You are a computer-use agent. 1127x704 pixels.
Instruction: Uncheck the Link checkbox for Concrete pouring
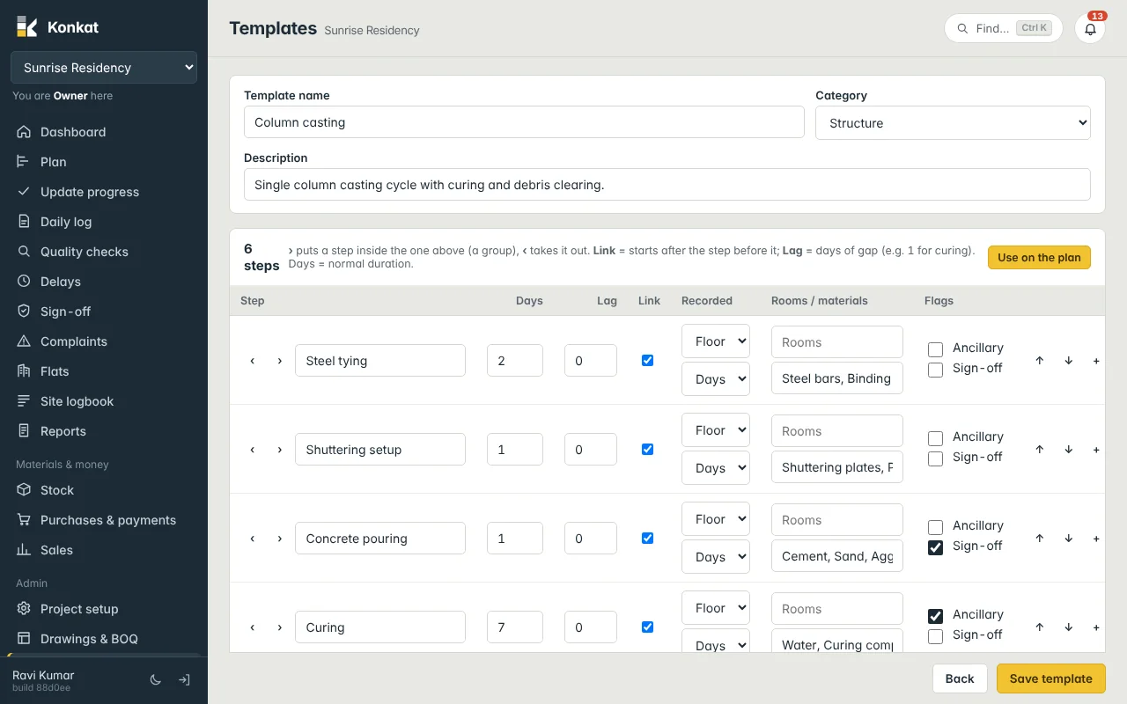[x=648, y=539]
